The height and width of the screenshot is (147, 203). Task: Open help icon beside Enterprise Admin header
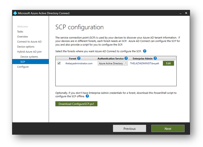coord(155,58)
